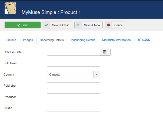Click the Cancel button label

pos(119,25)
